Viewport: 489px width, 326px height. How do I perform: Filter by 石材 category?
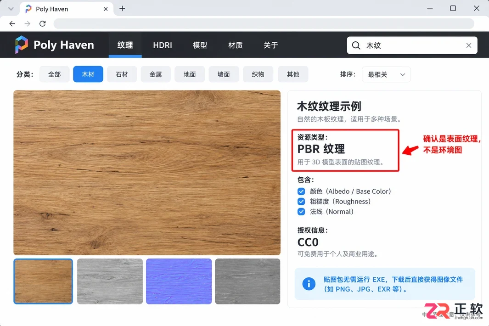coord(122,74)
